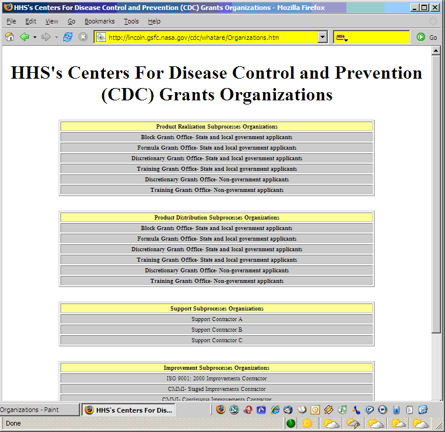Click the 'Done' status bar text
Image resolution: width=445 pixels, height=432 pixels.
coord(14,423)
